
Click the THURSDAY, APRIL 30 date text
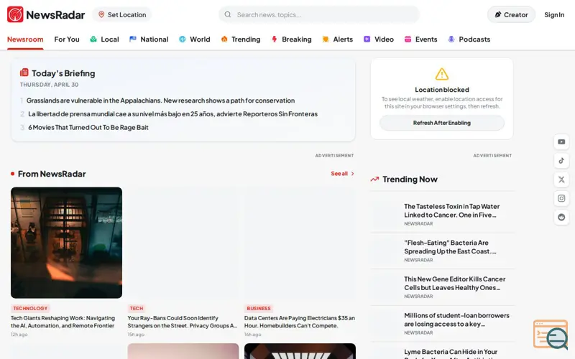pos(49,85)
